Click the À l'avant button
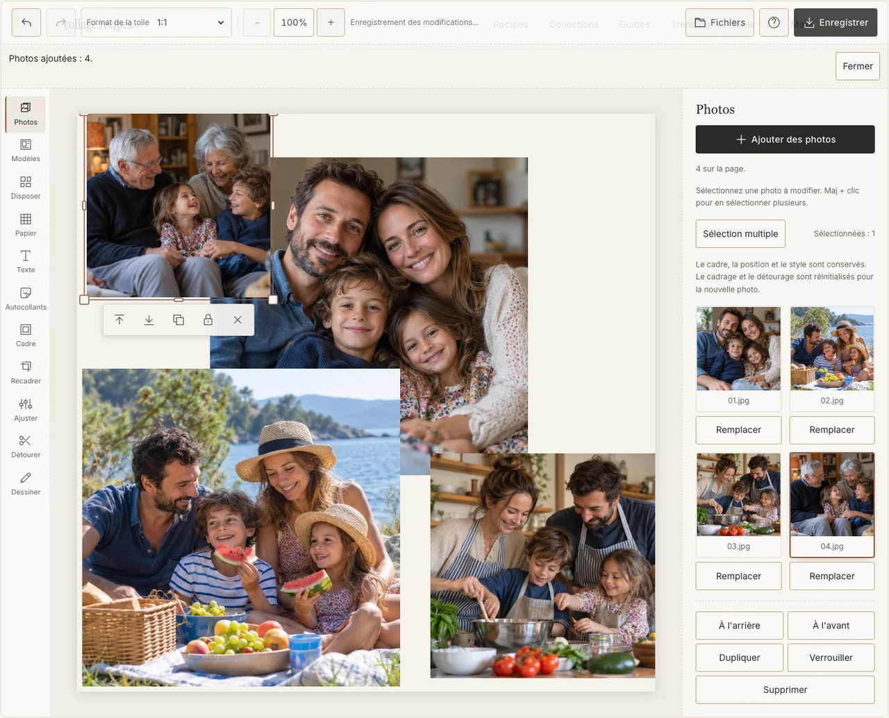The image size is (889, 718). [831, 626]
